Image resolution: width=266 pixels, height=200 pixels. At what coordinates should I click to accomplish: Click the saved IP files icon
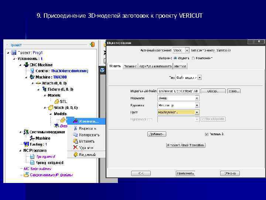(x=26, y=175)
